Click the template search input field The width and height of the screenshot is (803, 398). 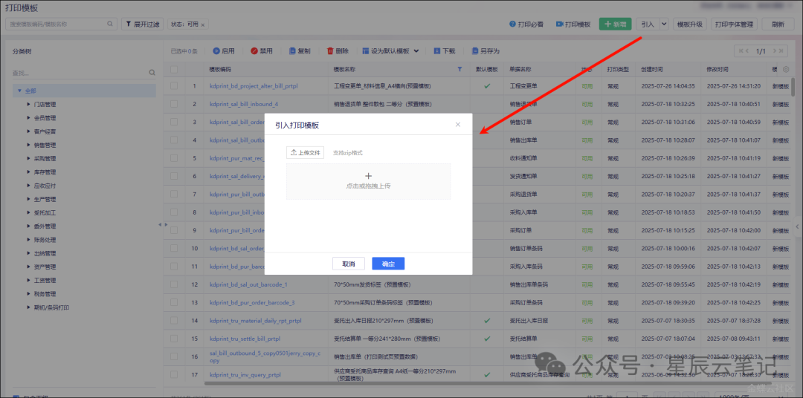tap(56, 24)
